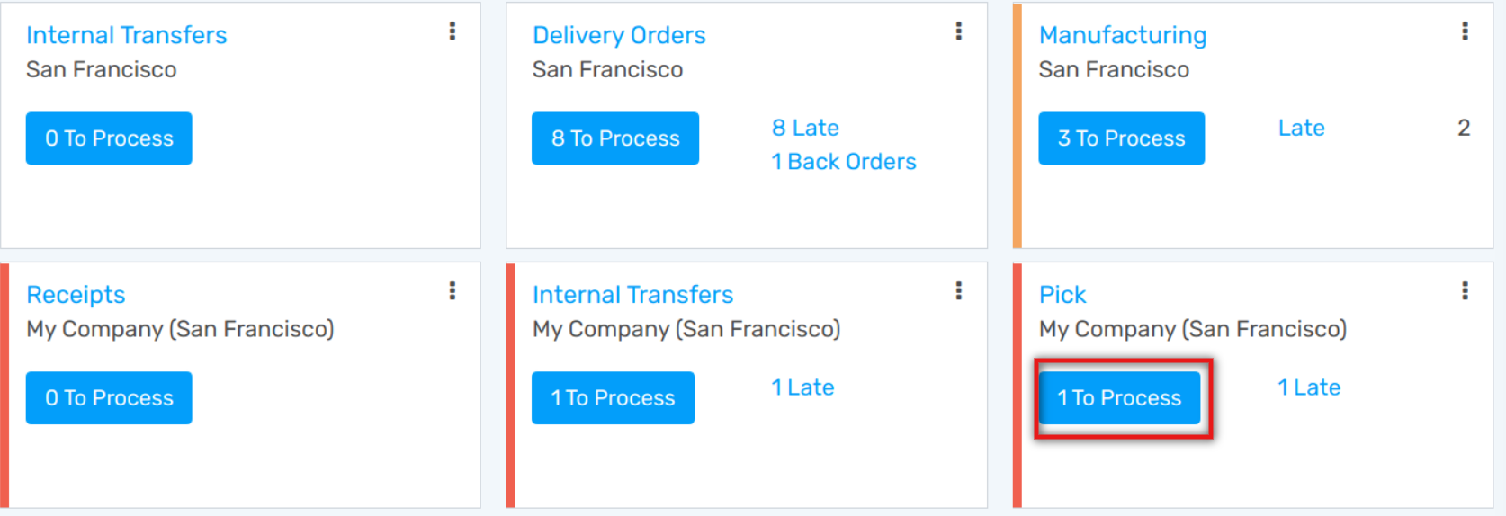Open the 1 Late link on Pick card
Viewport: 1506px width, 516px height.
pos(1309,387)
